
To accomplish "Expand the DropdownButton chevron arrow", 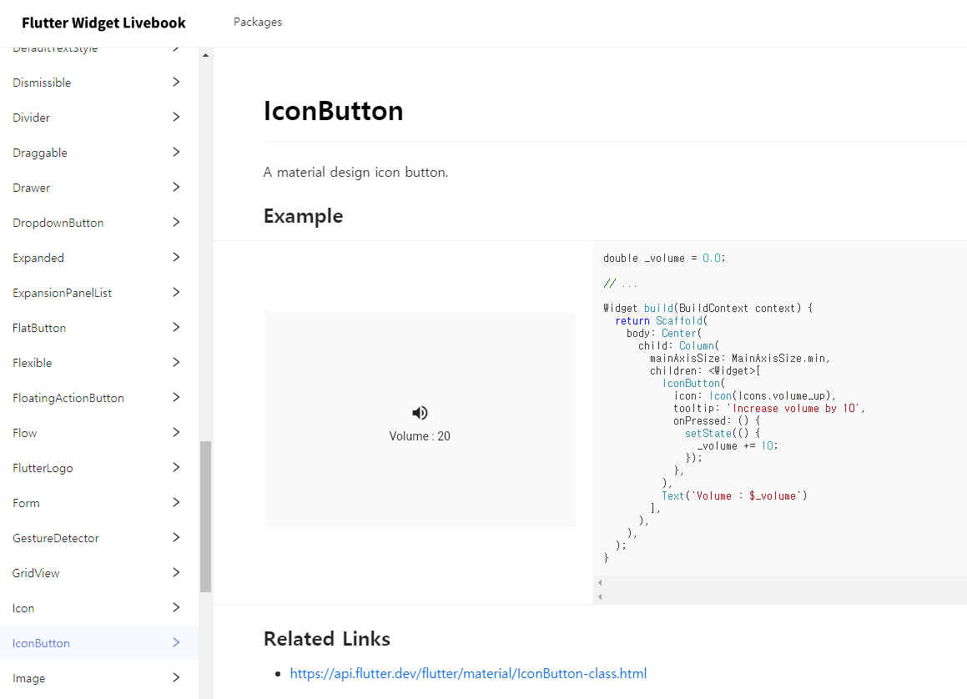I will pyautogui.click(x=176, y=223).
